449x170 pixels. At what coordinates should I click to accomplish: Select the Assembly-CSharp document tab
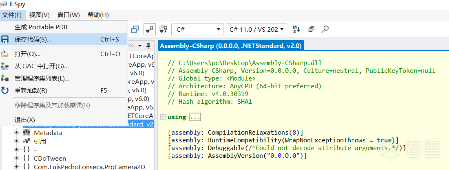point(230,46)
